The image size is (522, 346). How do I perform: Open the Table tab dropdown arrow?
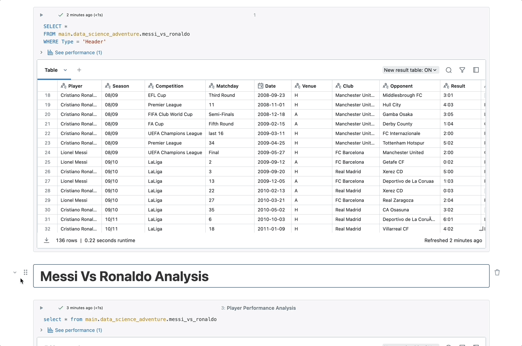[65, 70]
